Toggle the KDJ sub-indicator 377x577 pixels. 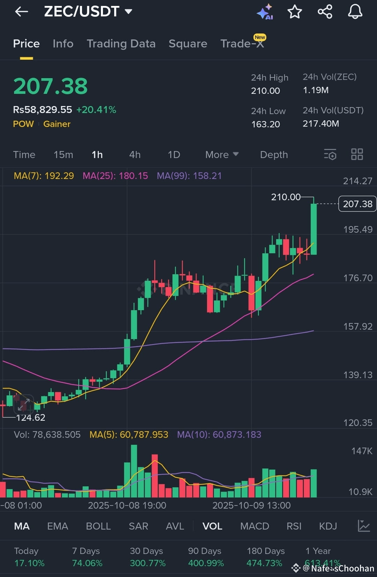pos(328,526)
